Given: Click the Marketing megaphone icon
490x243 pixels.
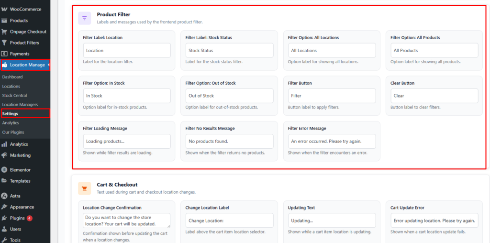Looking at the screenshot, I should pyautogui.click(x=4, y=155).
